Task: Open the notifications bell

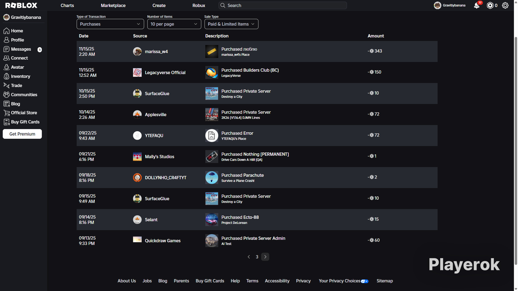Action: coord(477,5)
